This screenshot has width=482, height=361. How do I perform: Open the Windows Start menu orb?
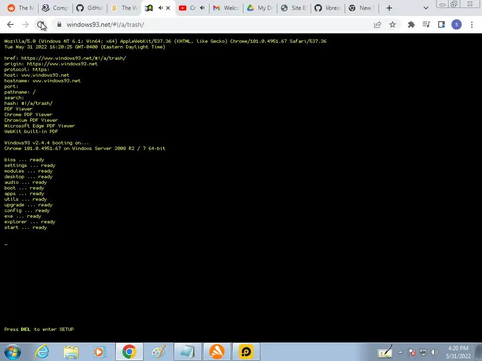pos(13,352)
